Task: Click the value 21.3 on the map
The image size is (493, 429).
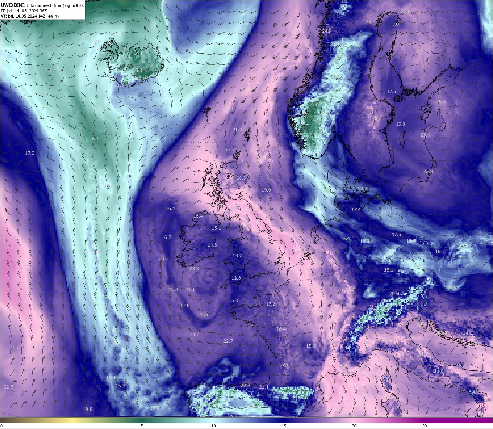Action: coord(237,130)
